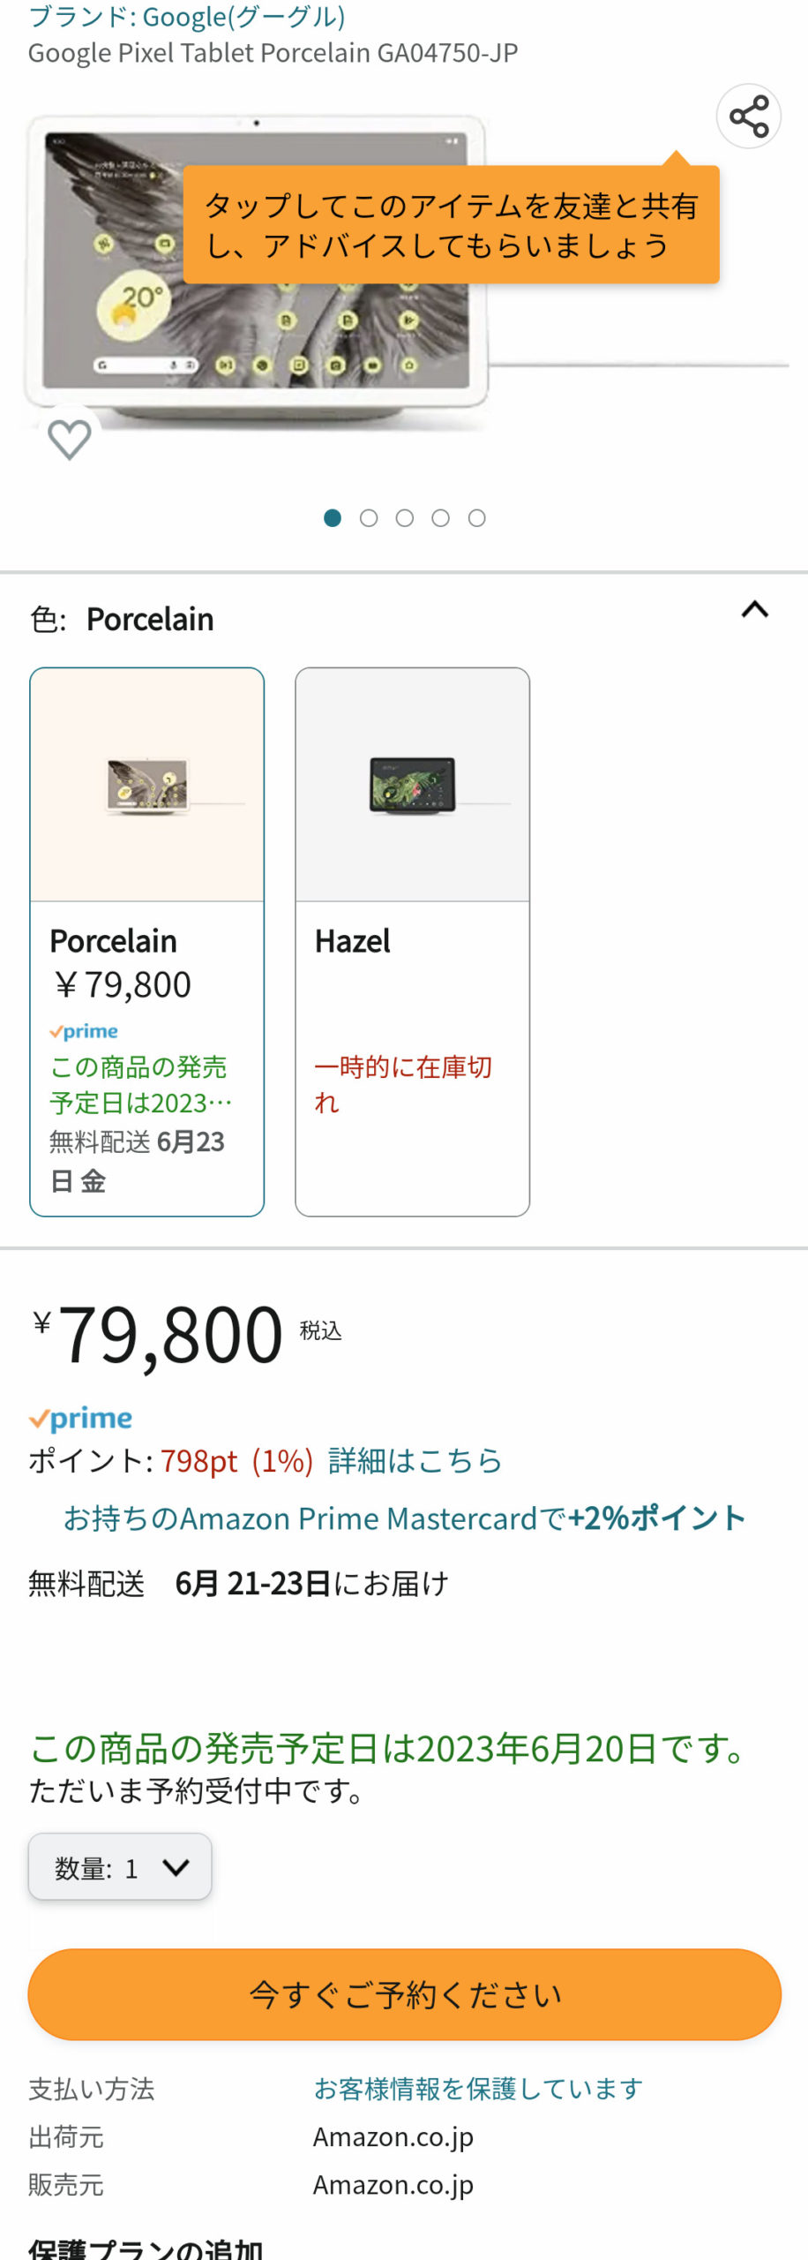Open the quantity dropdown
This screenshot has width=808, height=2260.
(x=120, y=1867)
